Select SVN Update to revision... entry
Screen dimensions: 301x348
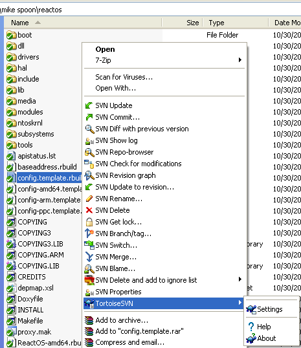click(135, 187)
